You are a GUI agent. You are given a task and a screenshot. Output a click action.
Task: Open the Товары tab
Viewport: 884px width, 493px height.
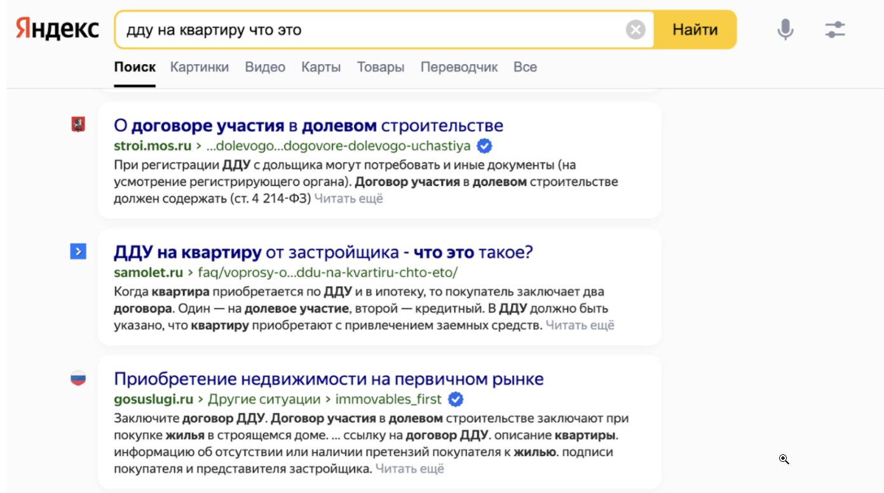pyautogui.click(x=381, y=67)
